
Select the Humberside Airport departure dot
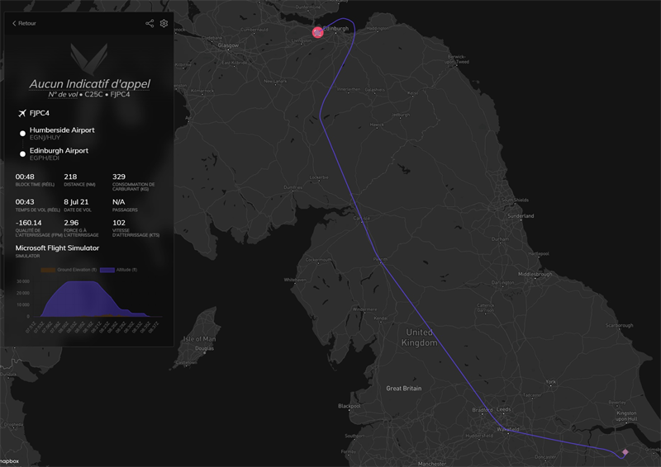click(22, 134)
